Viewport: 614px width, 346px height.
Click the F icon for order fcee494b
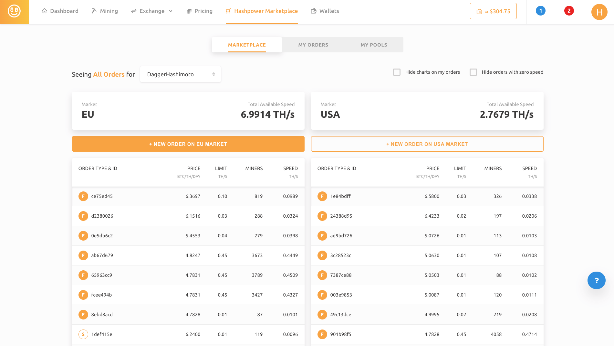(x=83, y=295)
